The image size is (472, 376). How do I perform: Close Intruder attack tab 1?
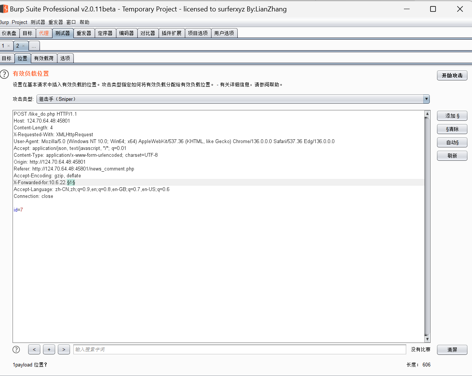point(9,46)
